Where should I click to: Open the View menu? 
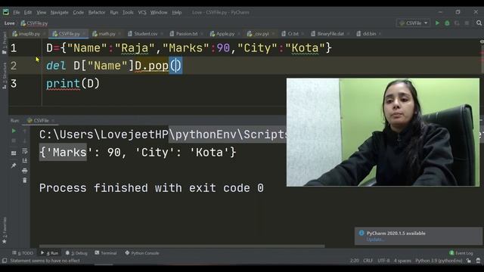point(41,12)
